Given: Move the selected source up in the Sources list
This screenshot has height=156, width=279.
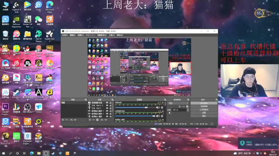Looking at the screenshot, I should 102,120.
